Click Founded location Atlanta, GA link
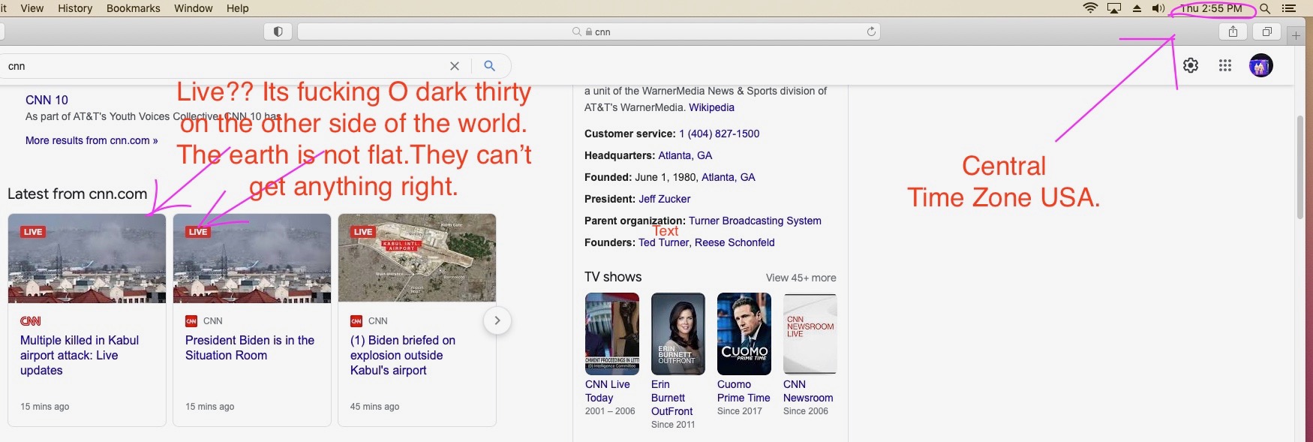 [x=729, y=177]
